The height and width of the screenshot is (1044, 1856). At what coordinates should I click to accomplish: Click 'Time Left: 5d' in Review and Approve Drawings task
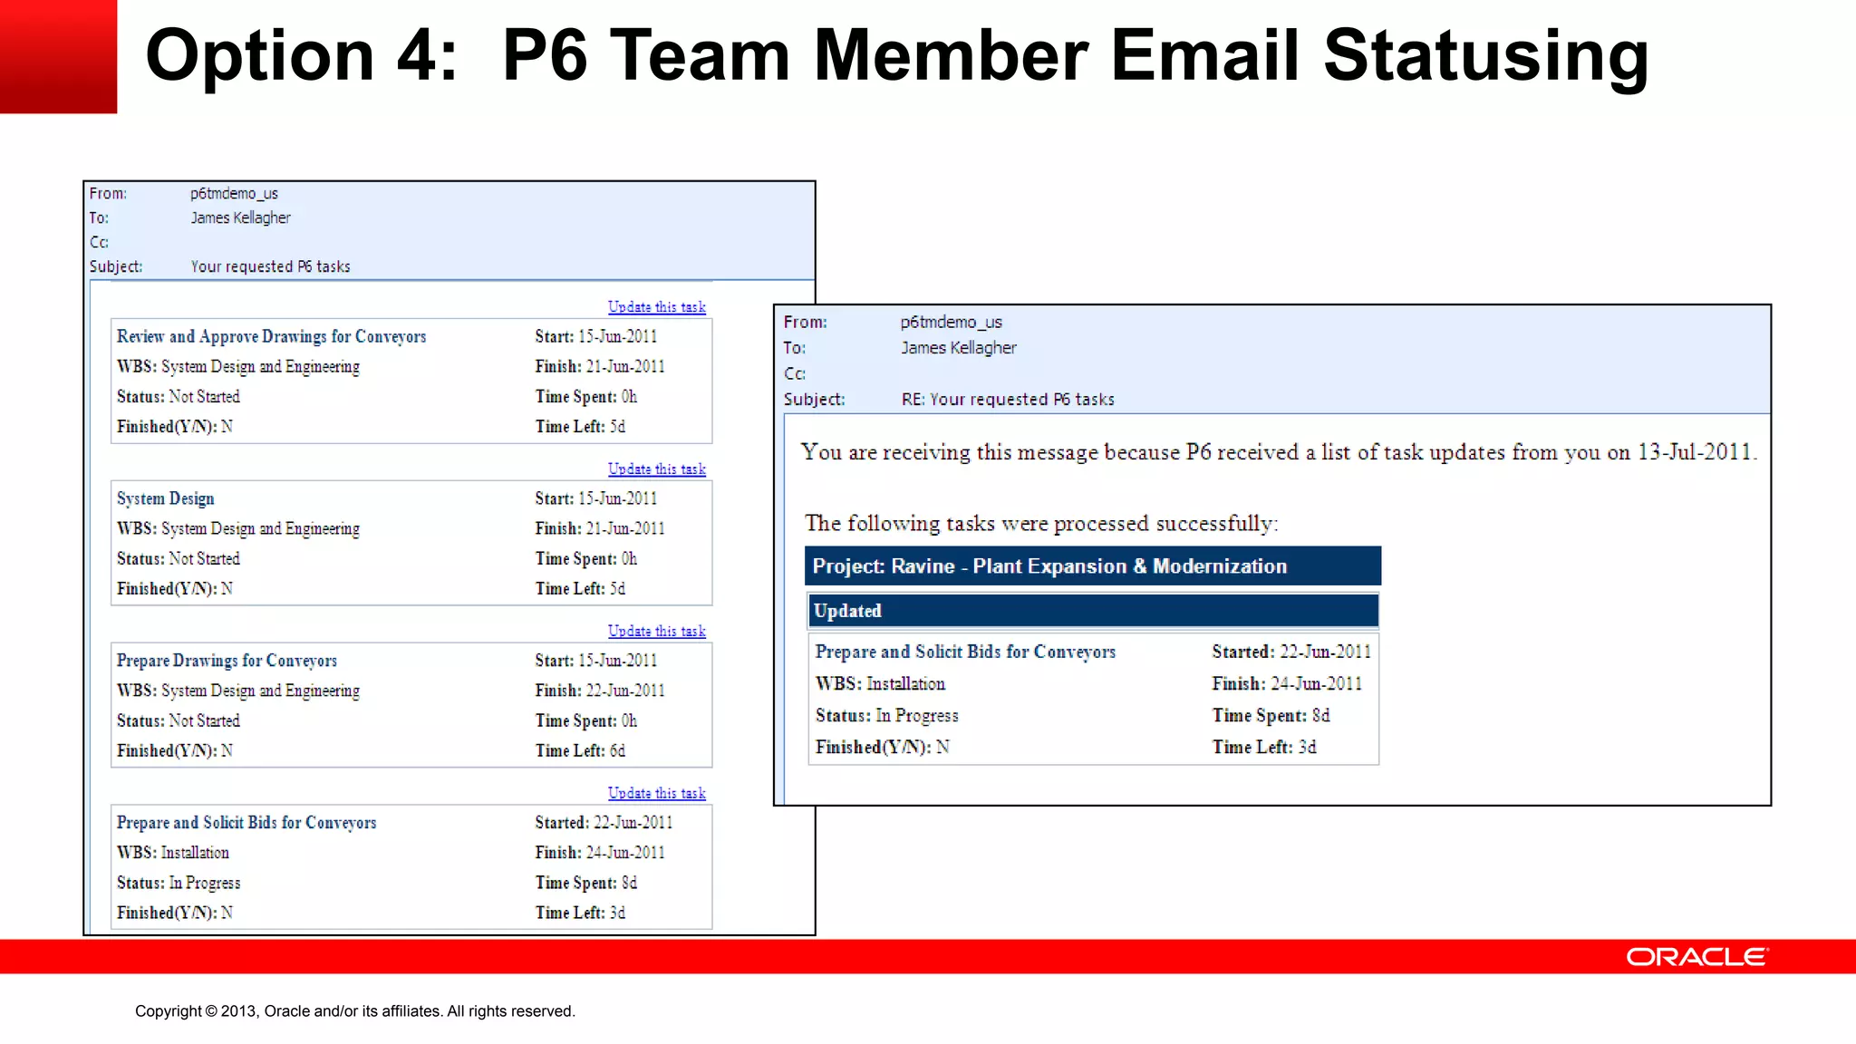pyautogui.click(x=580, y=427)
